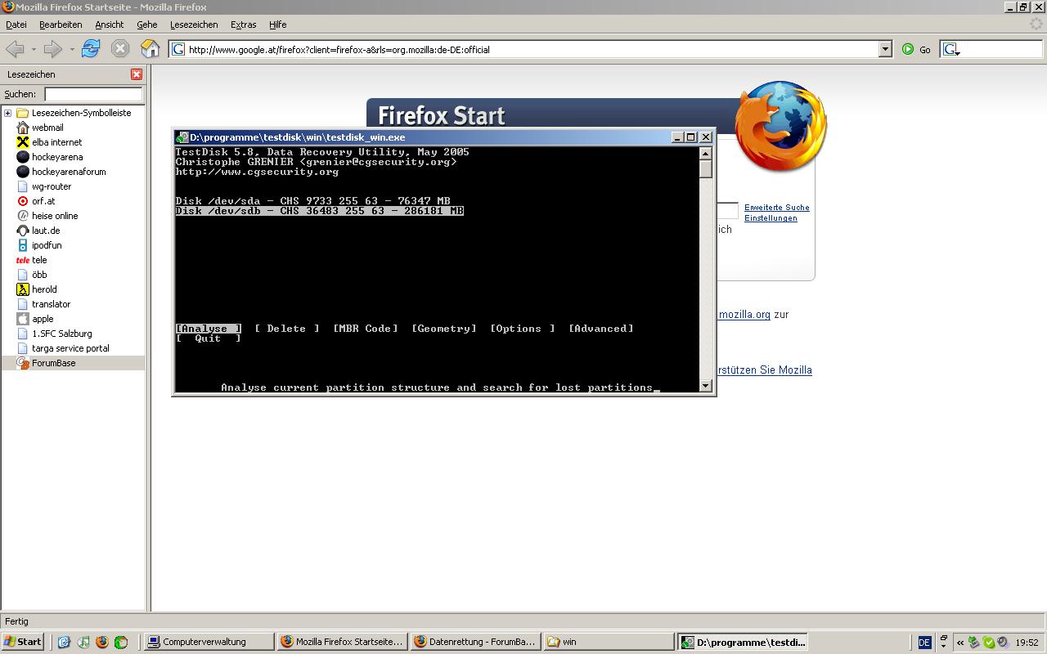The image size is (1047, 654).
Task: Open the Ansicht menu
Action: (109, 25)
